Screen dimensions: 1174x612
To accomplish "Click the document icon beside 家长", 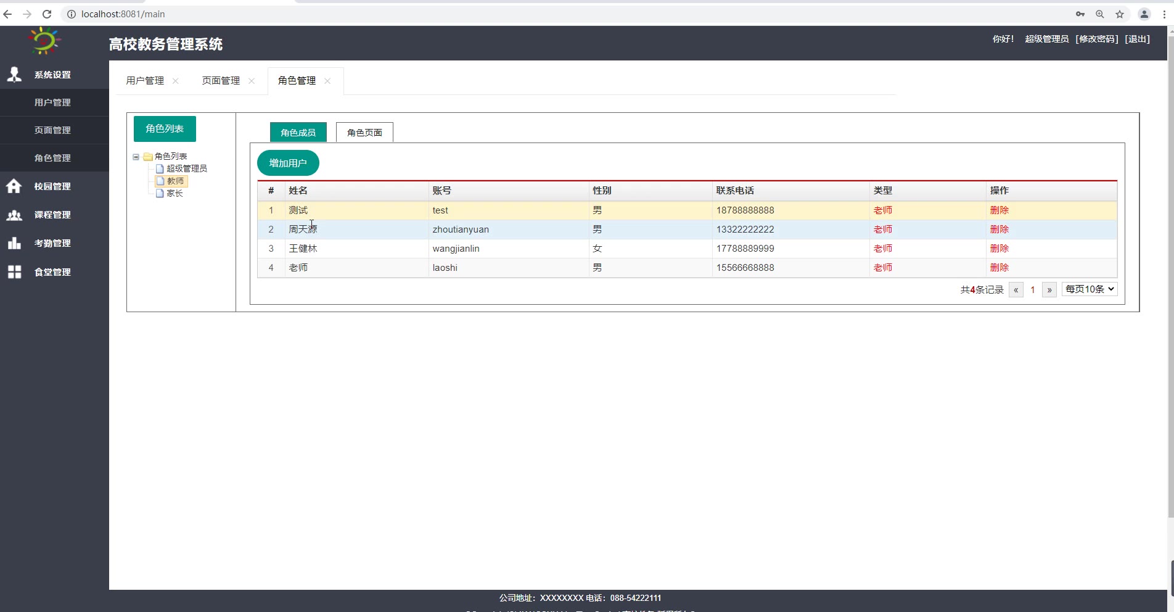I will [x=160, y=193].
